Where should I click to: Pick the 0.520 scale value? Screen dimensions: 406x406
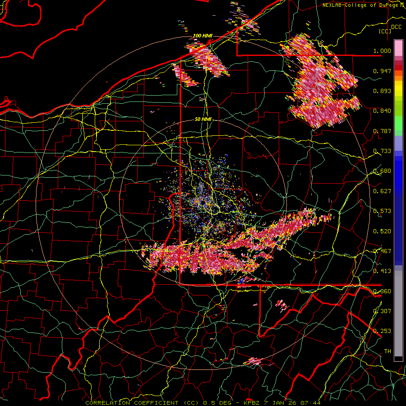point(382,231)
